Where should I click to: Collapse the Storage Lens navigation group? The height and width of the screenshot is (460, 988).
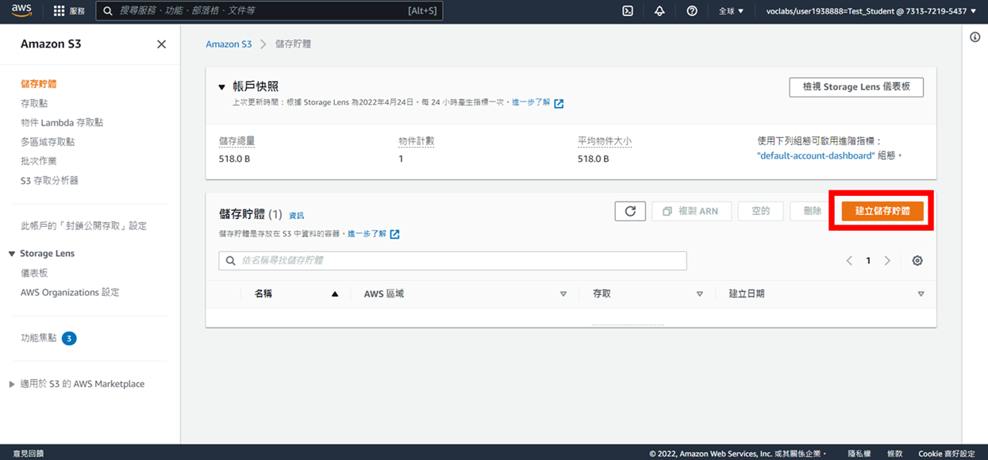click(12, 254)
